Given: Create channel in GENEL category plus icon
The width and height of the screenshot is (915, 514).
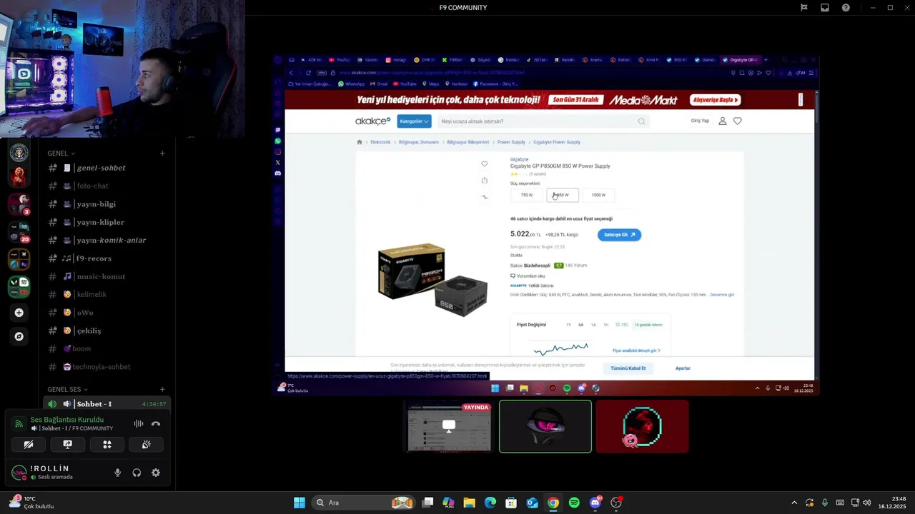Looking at the screenshot, I should 162,153.
